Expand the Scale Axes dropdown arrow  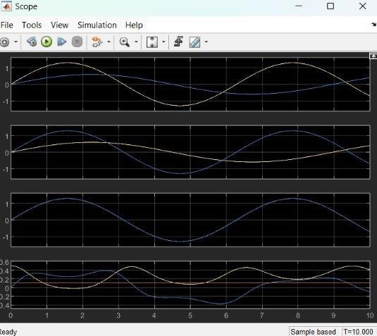(163, 42)
